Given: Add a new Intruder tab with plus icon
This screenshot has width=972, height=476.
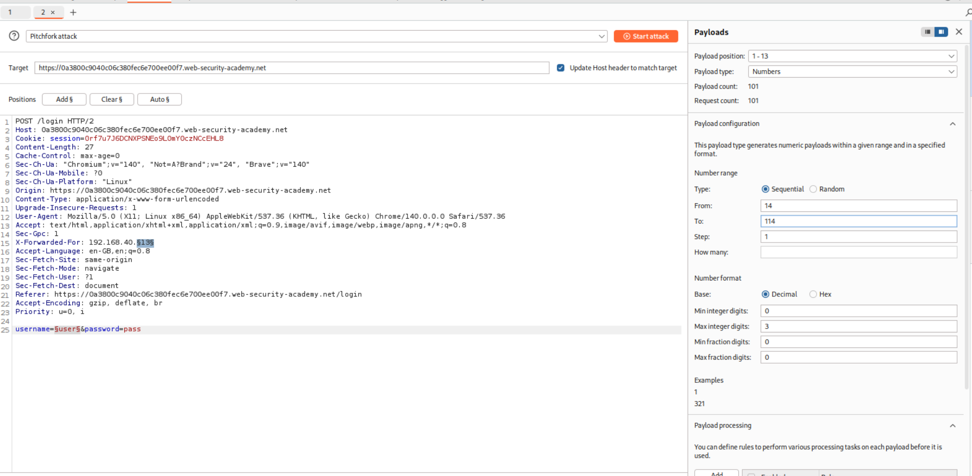Looking at the screenshot, I should [x=73, y=12].
